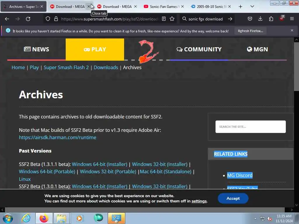Open media player taskbar icon

coord(79,218)
